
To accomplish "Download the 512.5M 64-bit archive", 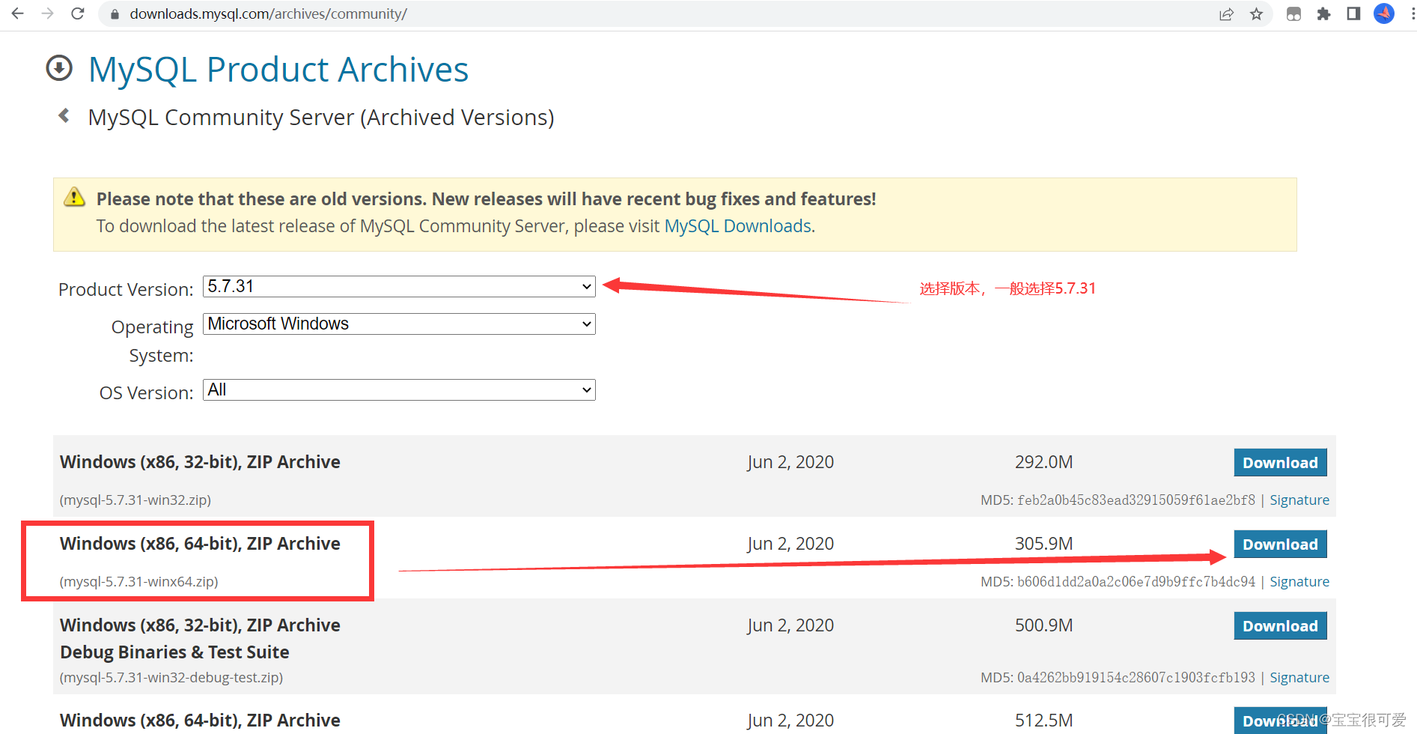I will click(x=1280, y=721).
